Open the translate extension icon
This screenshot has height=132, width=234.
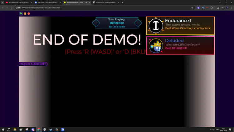pos(203,8)
